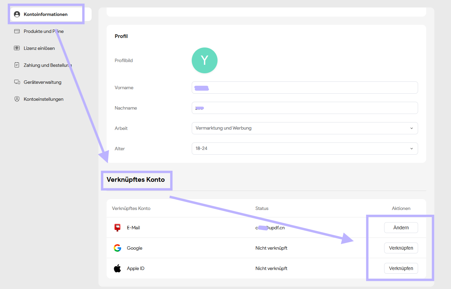Click the Lizenz einlösen gift icon

coord(17,48)
